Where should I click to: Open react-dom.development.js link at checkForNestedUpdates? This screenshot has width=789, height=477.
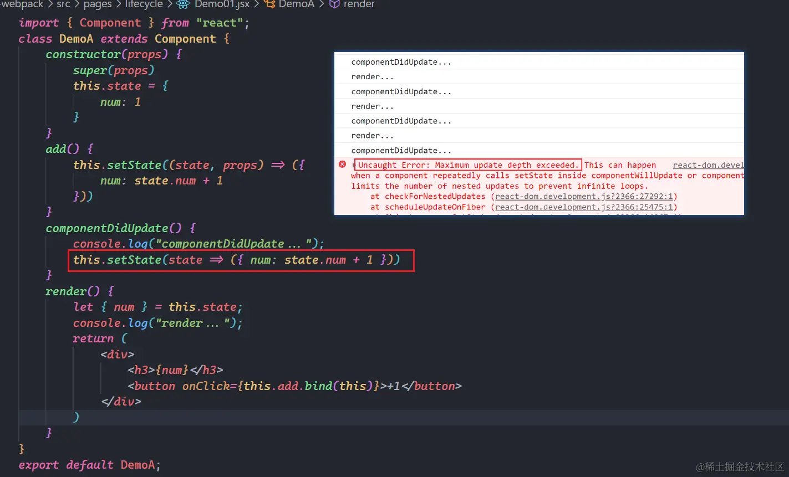click(x=584, y=197)
